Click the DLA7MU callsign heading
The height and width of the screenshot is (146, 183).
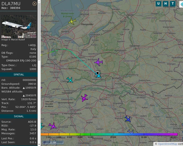point(11,4)
